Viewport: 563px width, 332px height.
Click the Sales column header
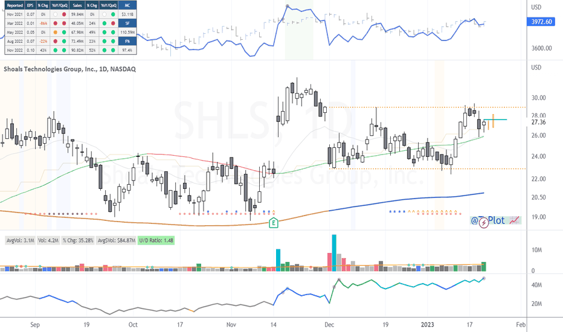(x=77, y=5)
